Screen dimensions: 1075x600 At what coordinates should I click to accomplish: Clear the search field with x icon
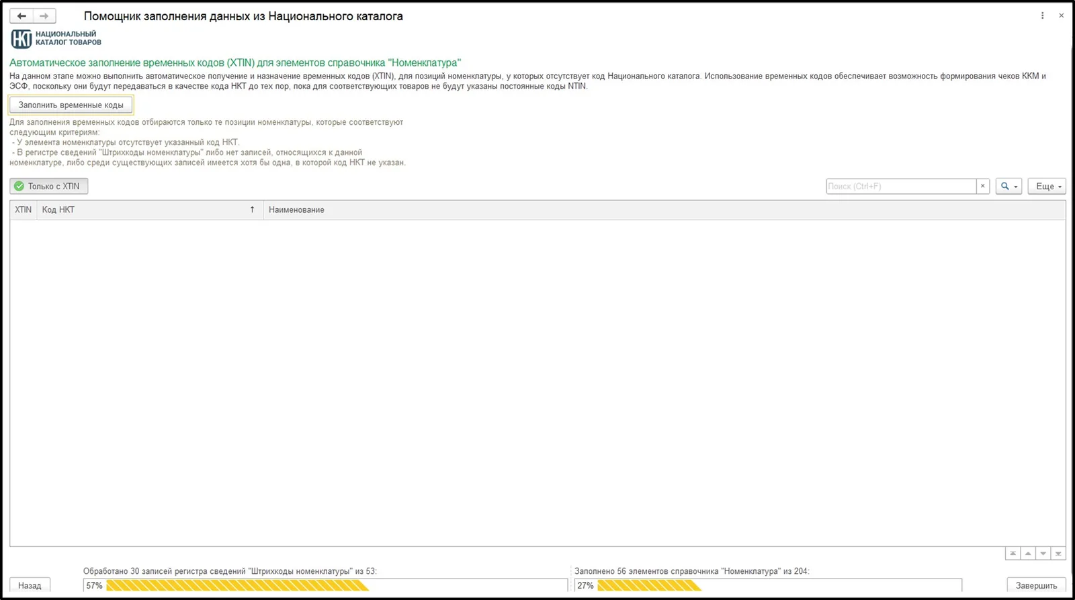(983, 187)
